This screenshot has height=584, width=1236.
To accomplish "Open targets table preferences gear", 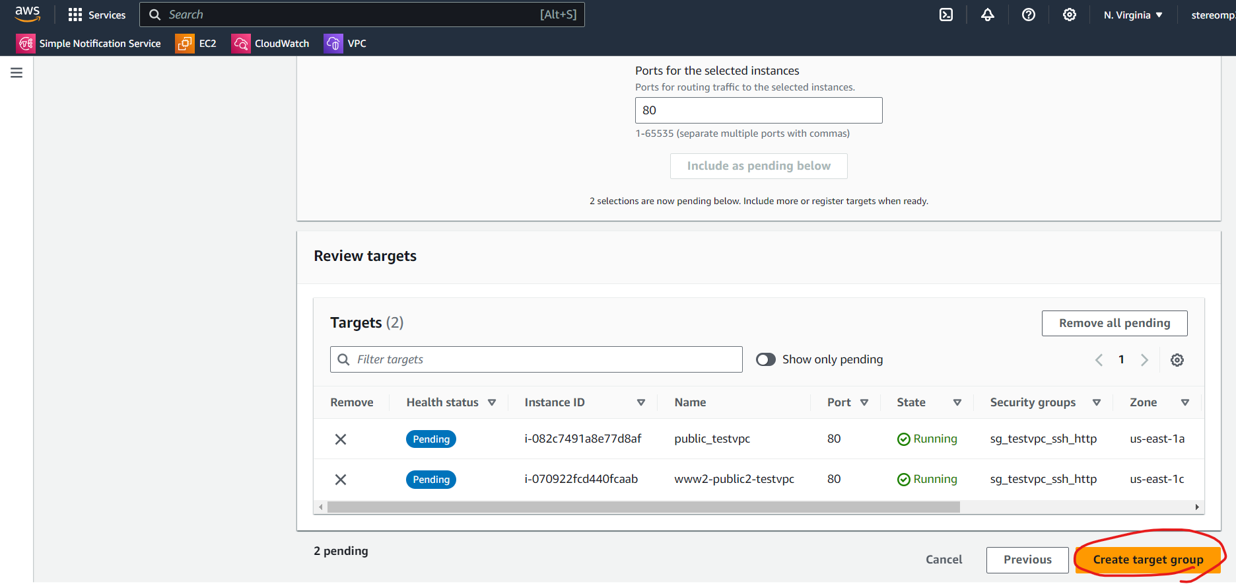I will point(1177,360).
